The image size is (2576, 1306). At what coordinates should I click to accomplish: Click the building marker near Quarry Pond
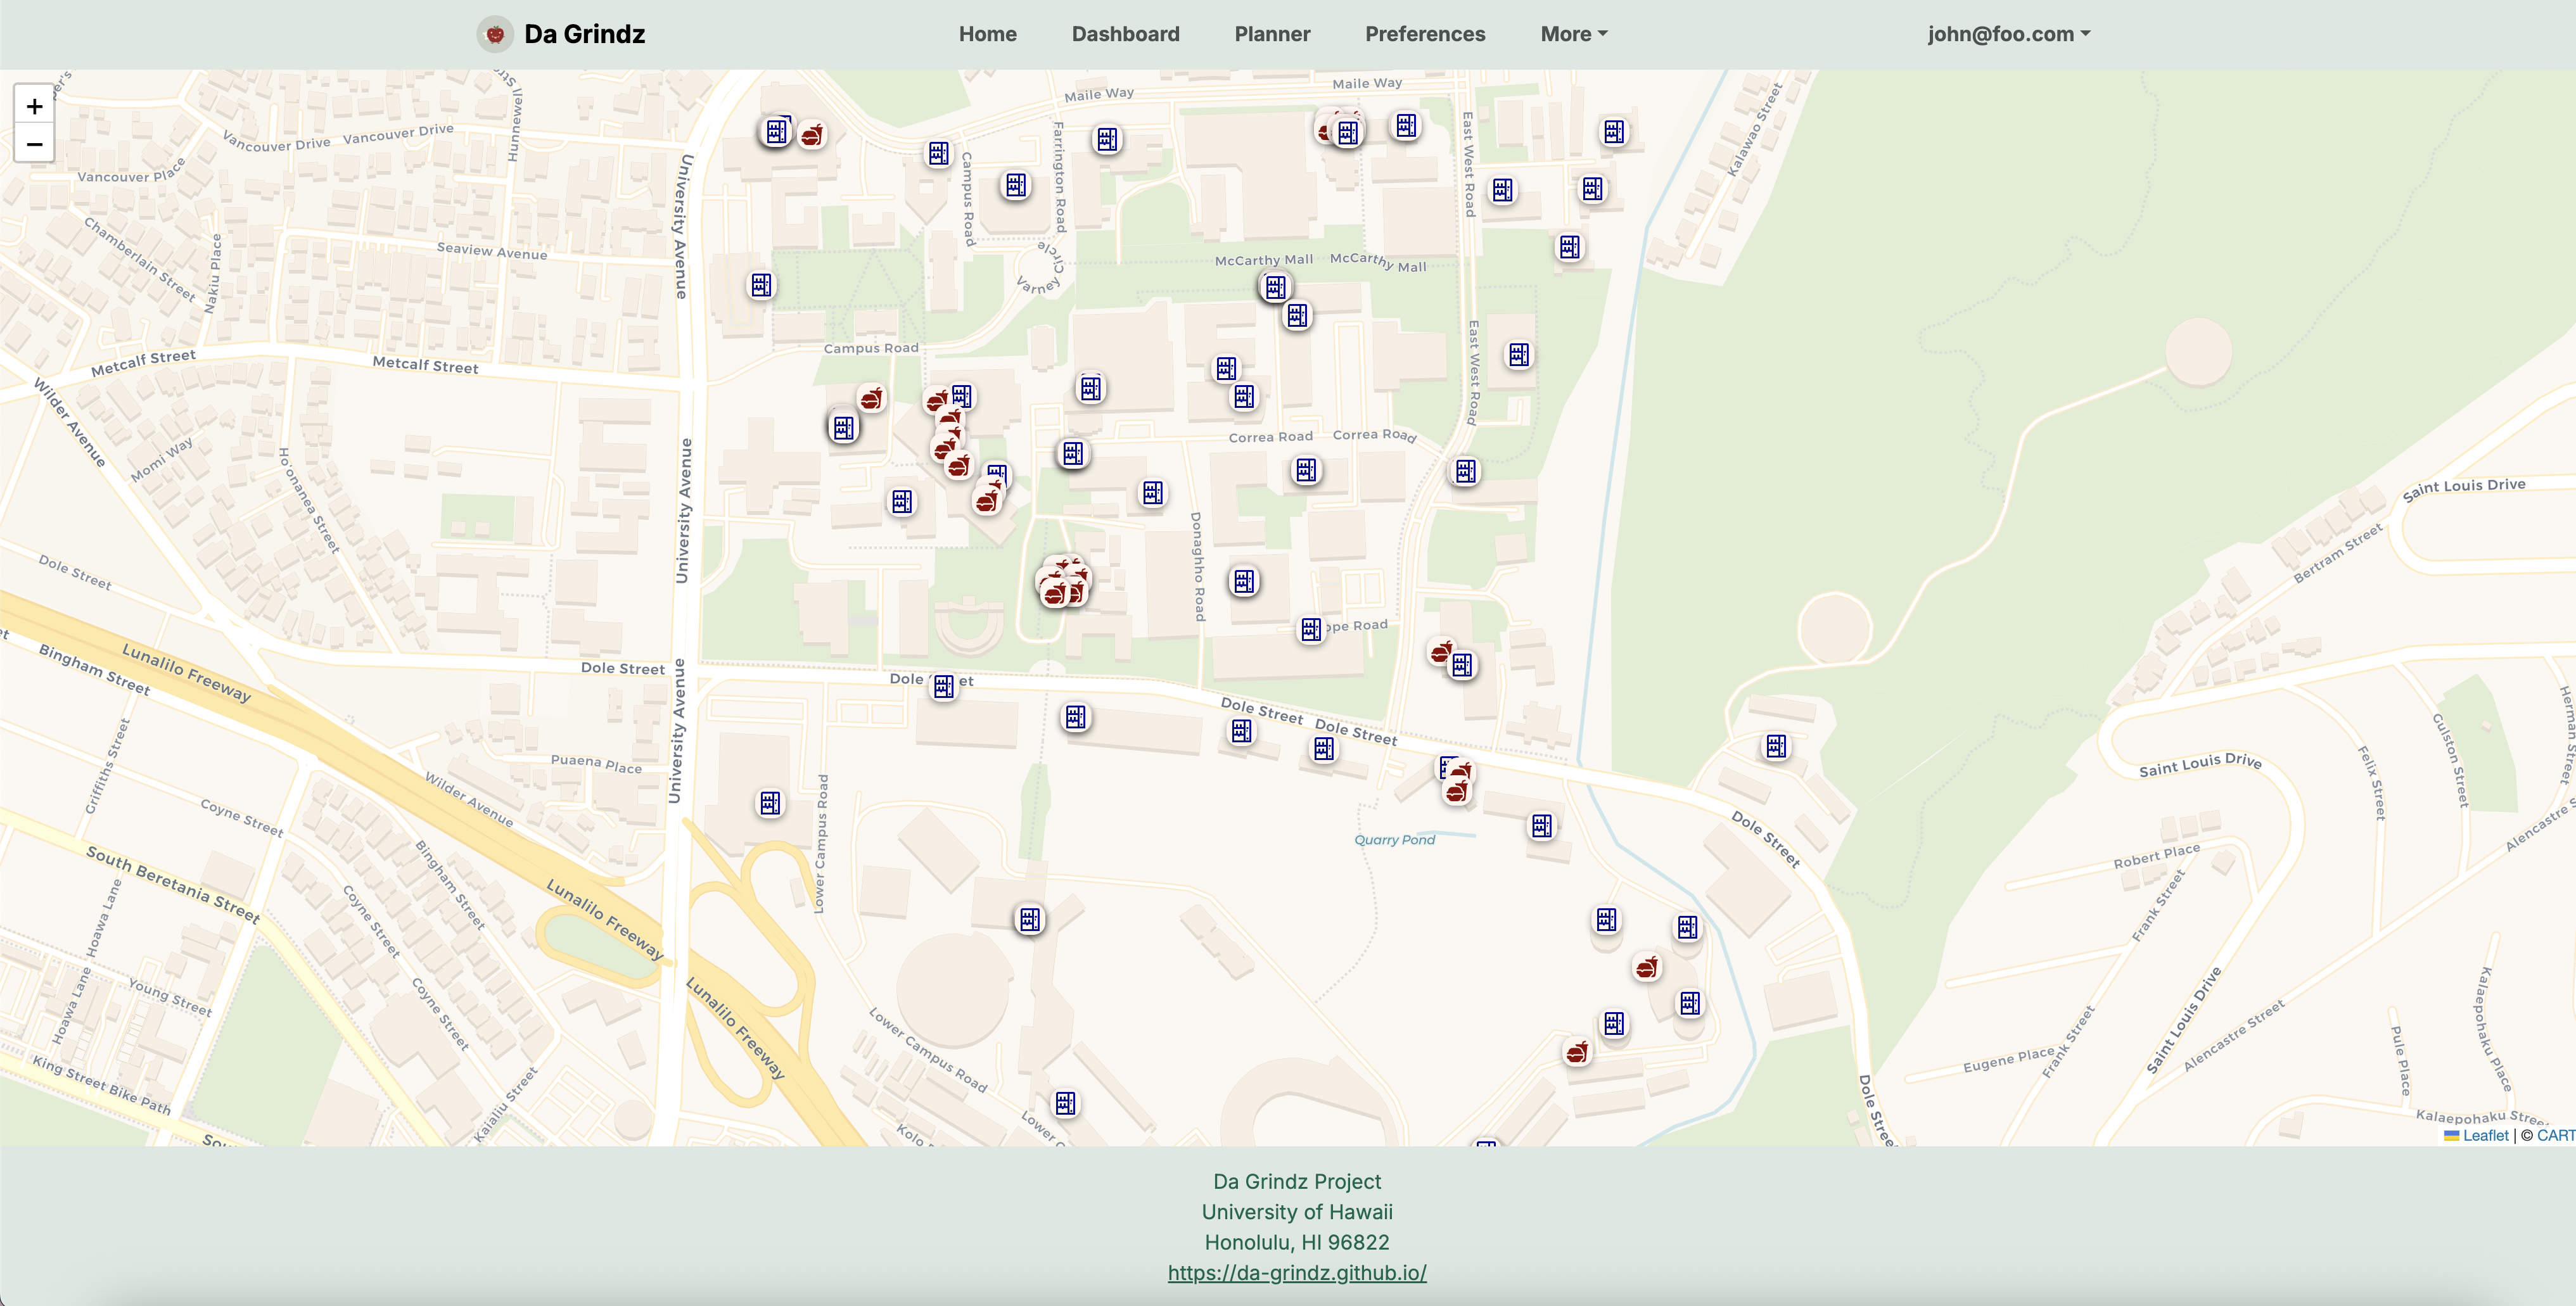[x=1542, y=826]
